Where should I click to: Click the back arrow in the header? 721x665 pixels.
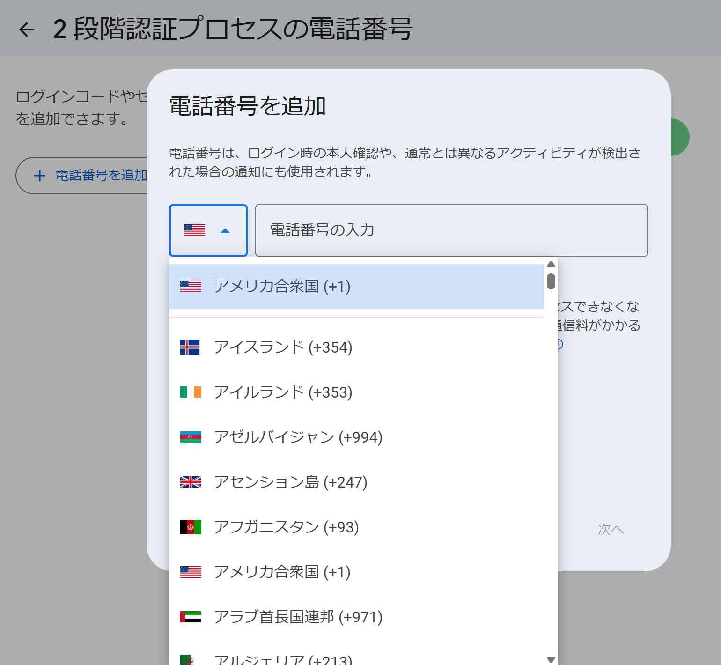(27, 29)
